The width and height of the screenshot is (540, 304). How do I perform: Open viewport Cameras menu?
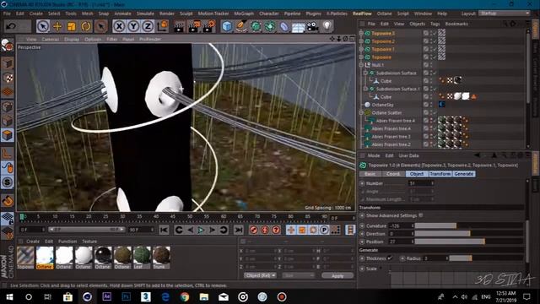[51, 40]
